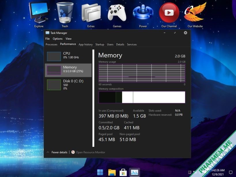Click the Task Manager title bar icon
This screenshot has height=177, width=236.
48,33
